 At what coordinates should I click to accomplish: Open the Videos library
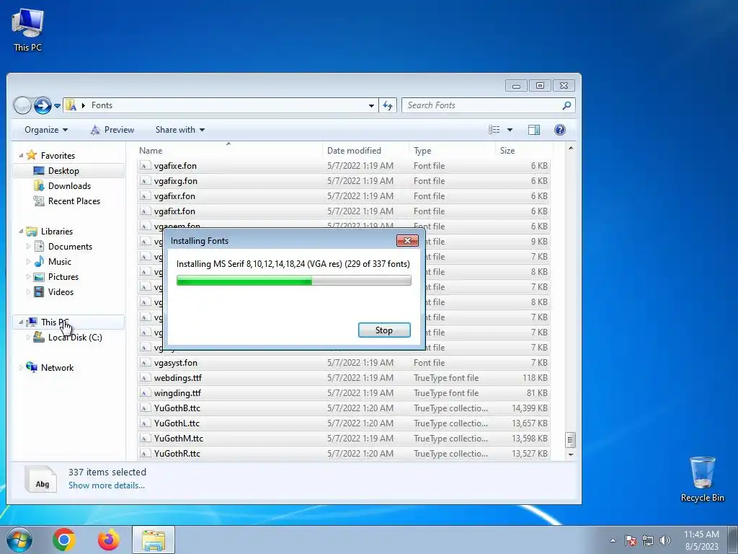(x=61, y=292)
